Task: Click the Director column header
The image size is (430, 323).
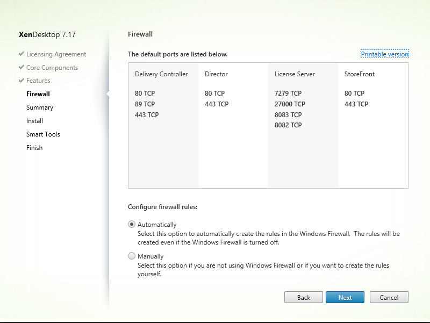Action: (x=216, y=74)
